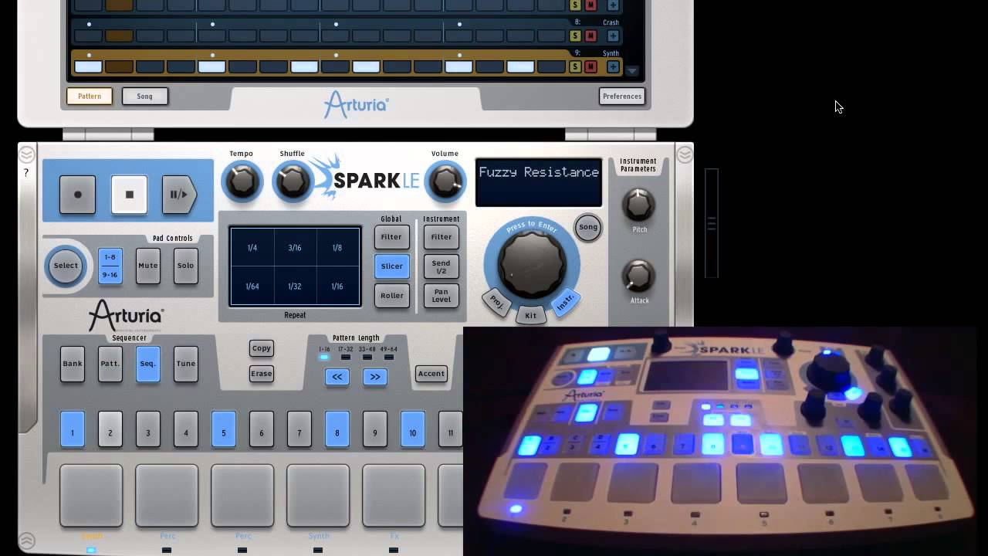Toggle sequencer step button 1
Screen dimensions: 988x556
click(x=73, y=429)
